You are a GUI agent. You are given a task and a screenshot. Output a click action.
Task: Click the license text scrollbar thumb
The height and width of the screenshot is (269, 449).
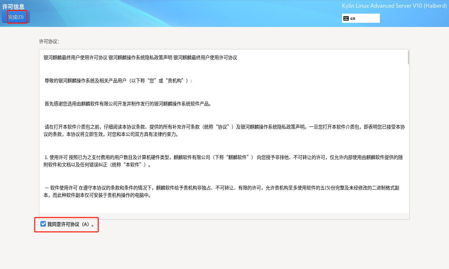pos(408,57)
